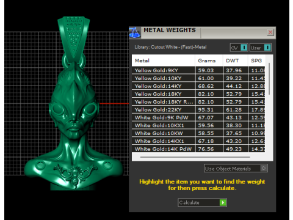This screenshot has height=220, width=293.
Task: Click the Metal Weights panel logo icon
Action: (135, 32)
